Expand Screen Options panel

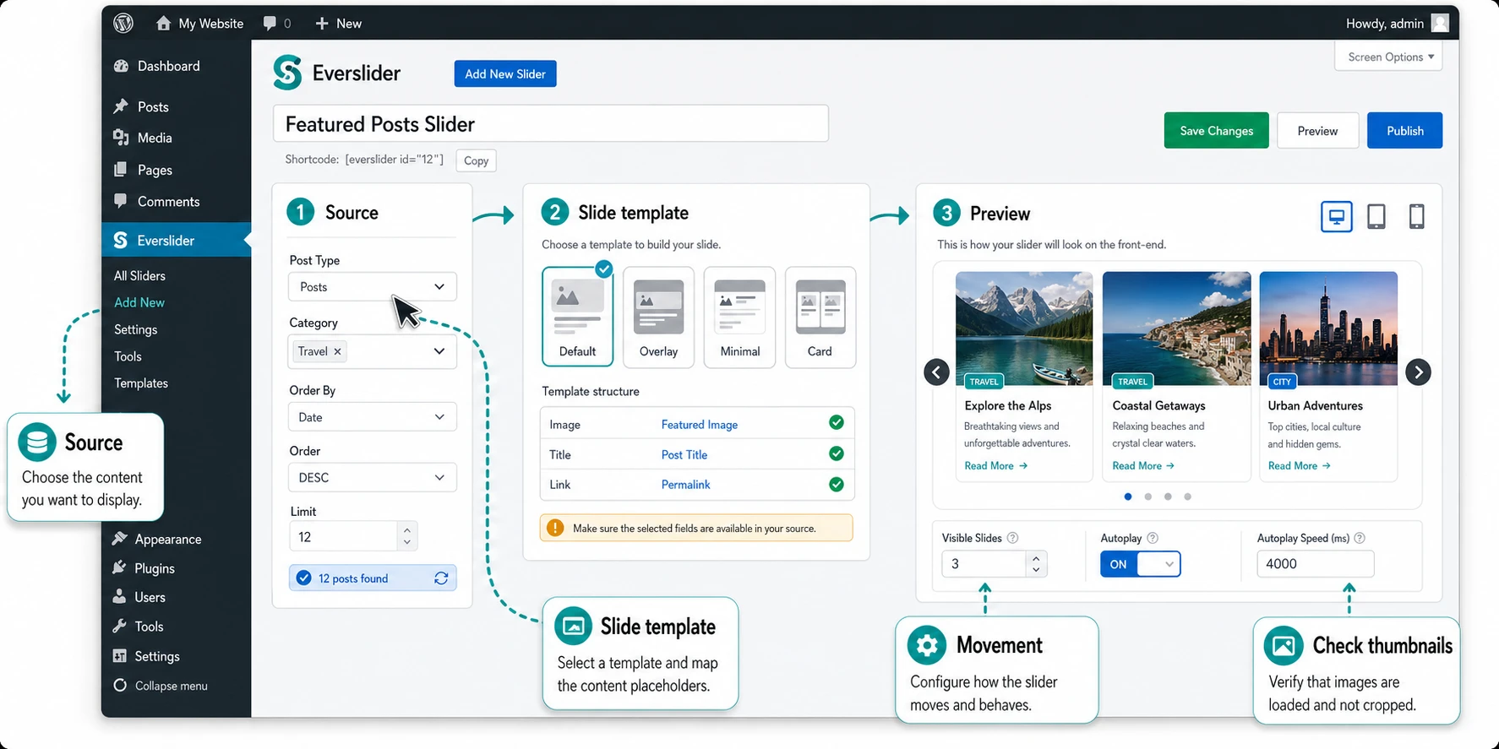click(1388, 57)
